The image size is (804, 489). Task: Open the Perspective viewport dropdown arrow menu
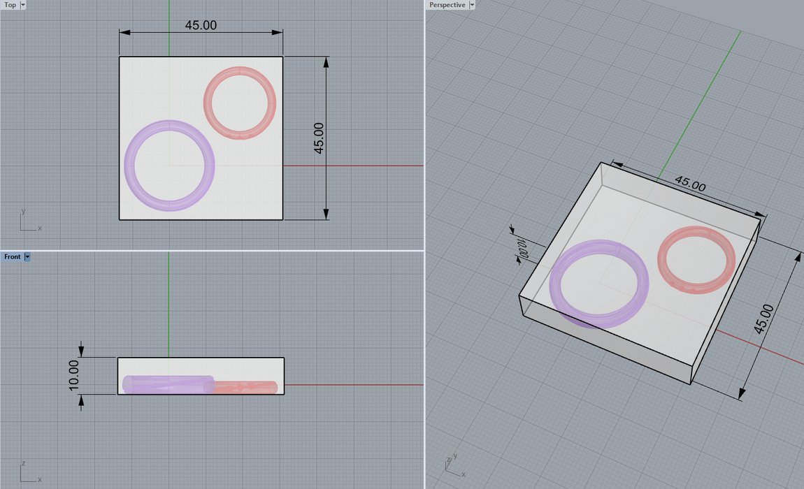[x=472, y=5]
